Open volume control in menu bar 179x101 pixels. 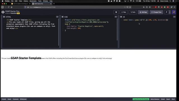(134, 1)
